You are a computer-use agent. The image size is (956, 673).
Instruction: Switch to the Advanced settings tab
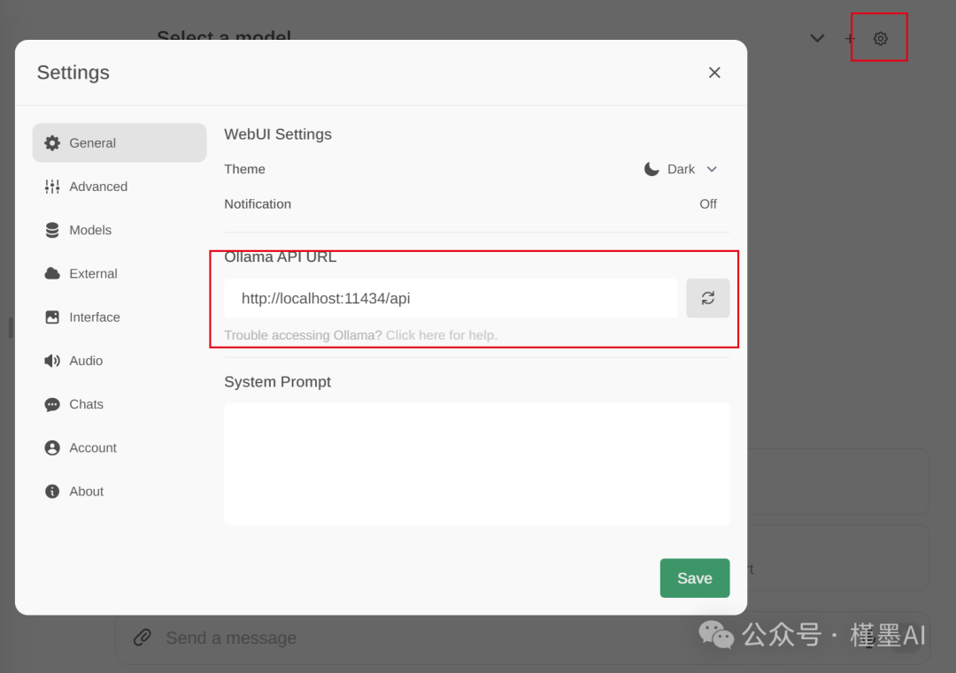119,187
